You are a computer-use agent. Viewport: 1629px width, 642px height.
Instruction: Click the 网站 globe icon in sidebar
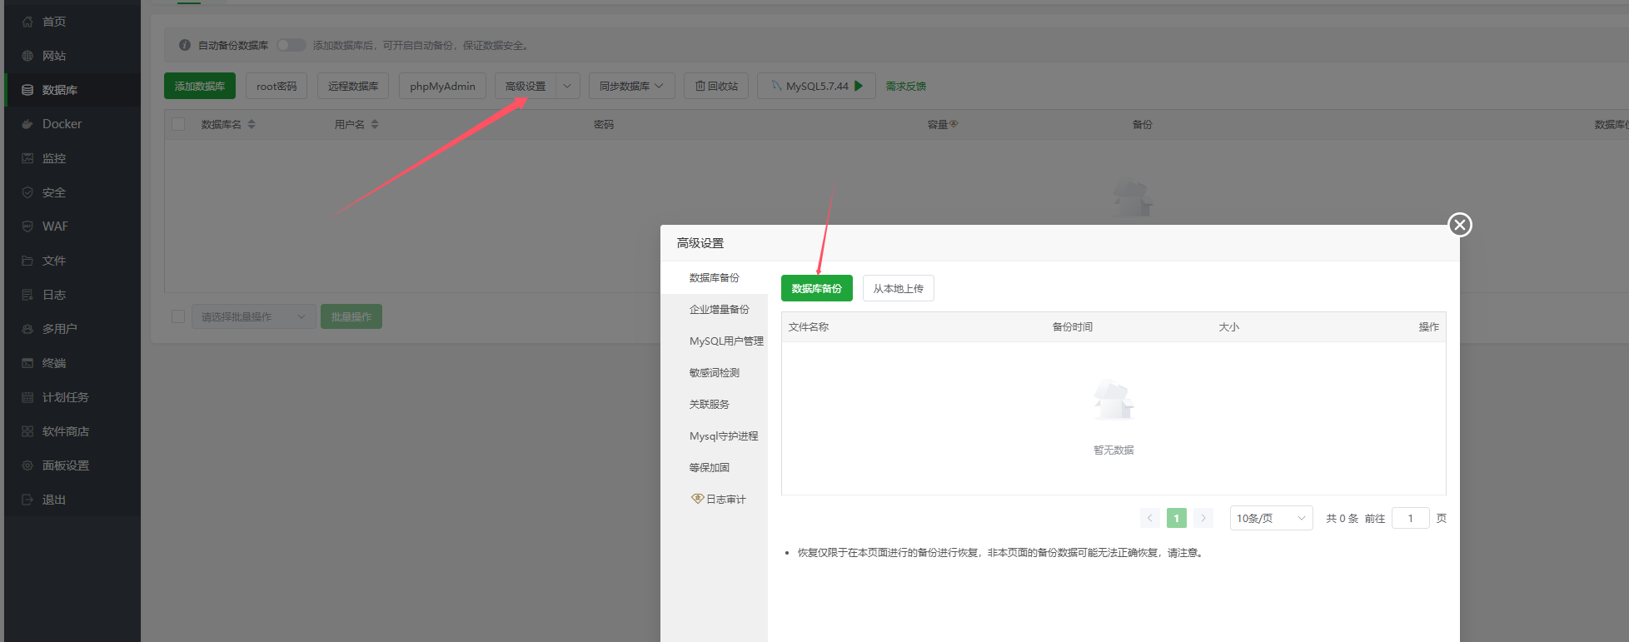27,56
